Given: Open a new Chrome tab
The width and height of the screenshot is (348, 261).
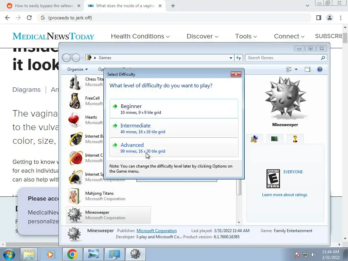Looking at the screenshot, I should pyautogui.click(x=173, y=6).
